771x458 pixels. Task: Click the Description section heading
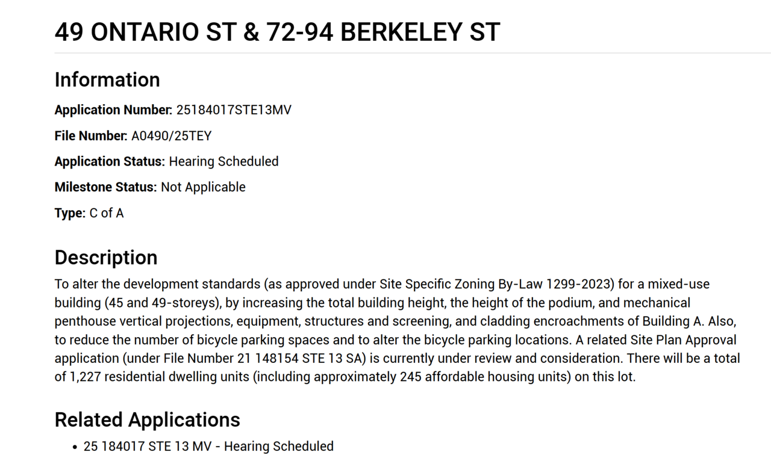click(x=106, y=258)
